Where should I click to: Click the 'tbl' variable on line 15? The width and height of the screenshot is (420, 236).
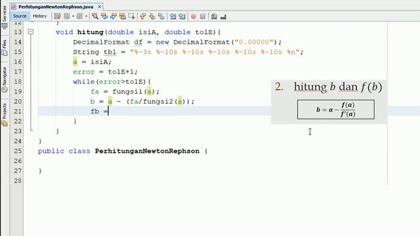pos(110,52)
